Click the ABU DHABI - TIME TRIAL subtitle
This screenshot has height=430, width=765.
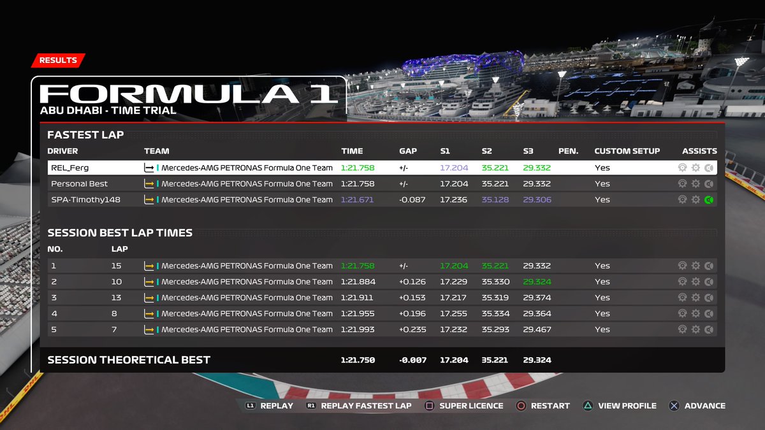click(x=108, y=110)
